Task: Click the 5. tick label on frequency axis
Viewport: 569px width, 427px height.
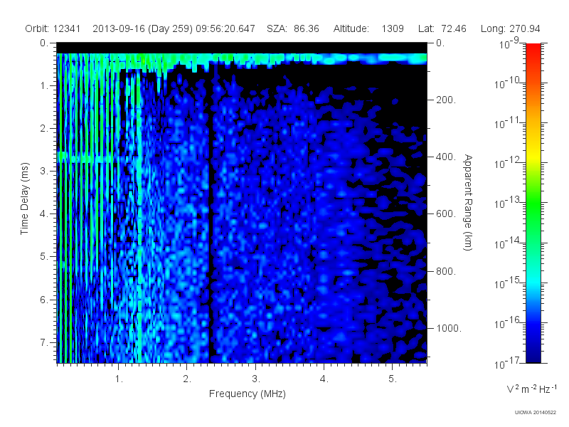Action: [x=393, y=379]
